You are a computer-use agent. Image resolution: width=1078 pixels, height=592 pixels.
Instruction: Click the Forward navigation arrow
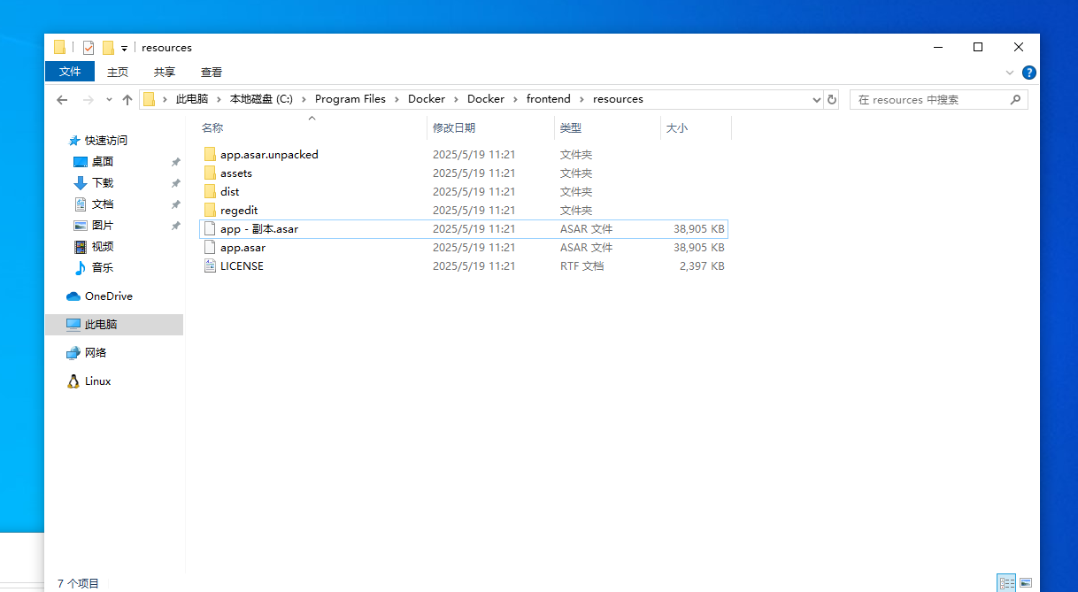tap(88, 100)
